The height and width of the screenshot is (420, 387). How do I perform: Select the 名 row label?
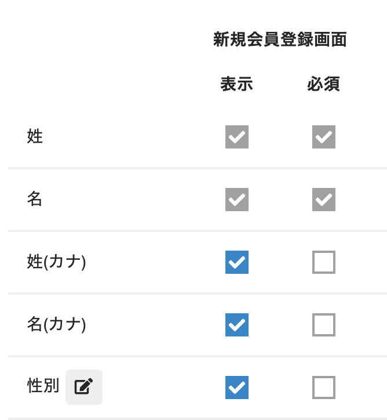[x=35, y=200]
